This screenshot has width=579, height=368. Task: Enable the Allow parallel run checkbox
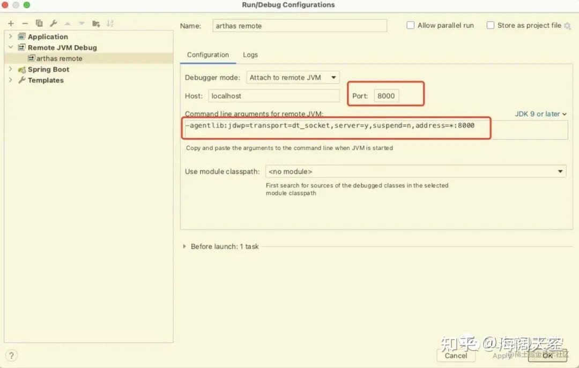point(411,25)
